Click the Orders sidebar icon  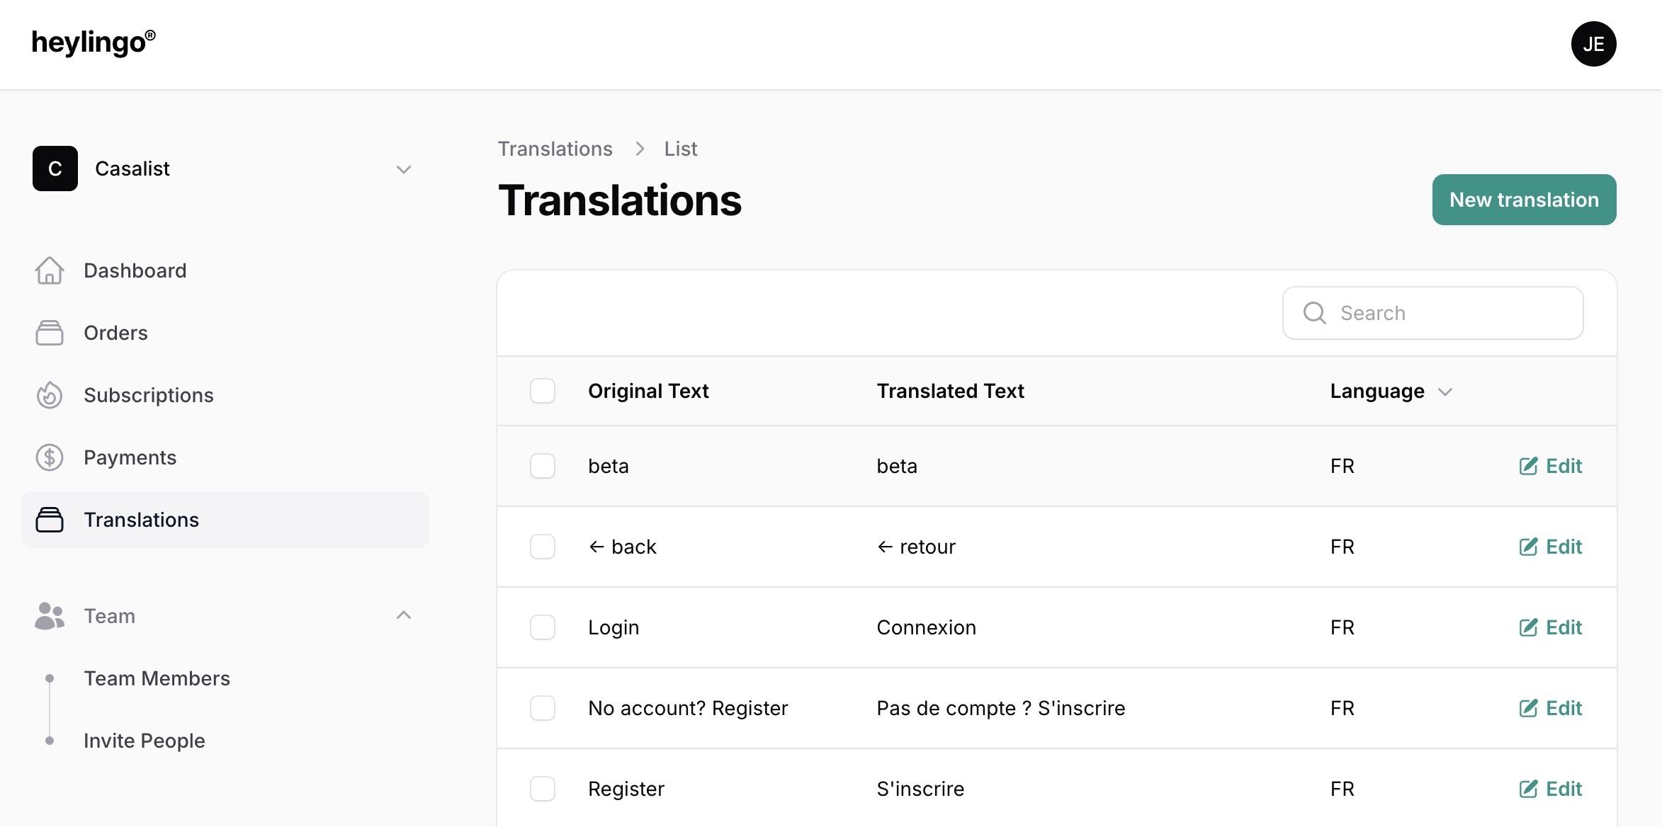[x=50, y=333]
